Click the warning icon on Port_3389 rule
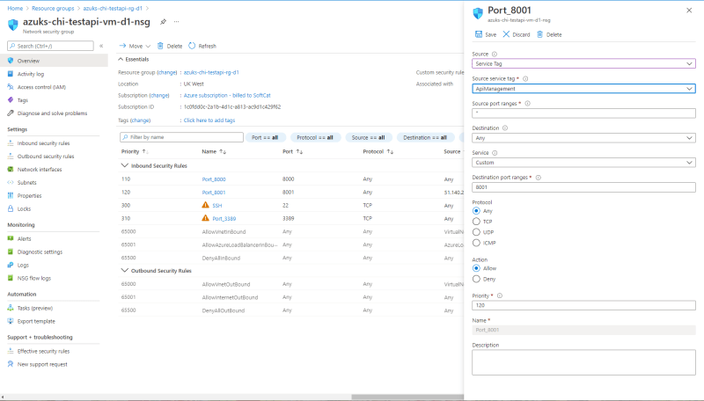Viewport: 704px width, 401px height. pos(206,218)
